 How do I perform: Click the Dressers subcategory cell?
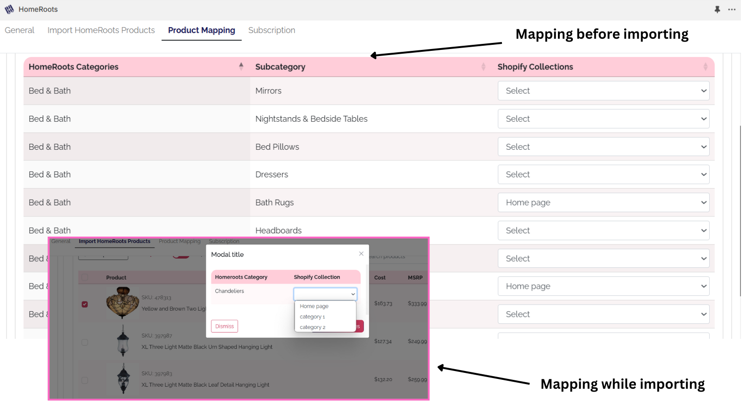[272, 175]
